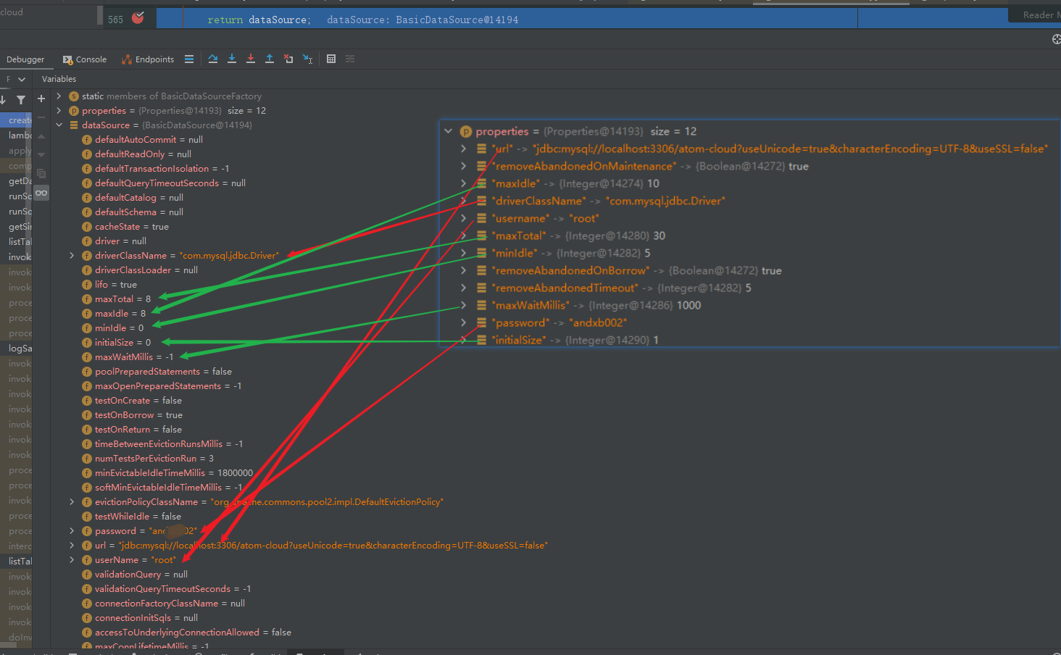Click the Trace Current Stream Chain icon

click(x=350, y=59)
